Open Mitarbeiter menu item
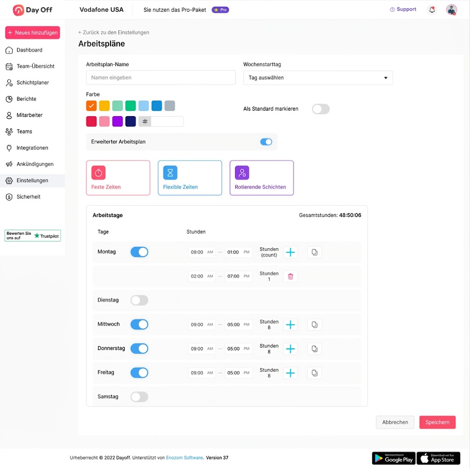470x468 pixels. tap(33, 115)
